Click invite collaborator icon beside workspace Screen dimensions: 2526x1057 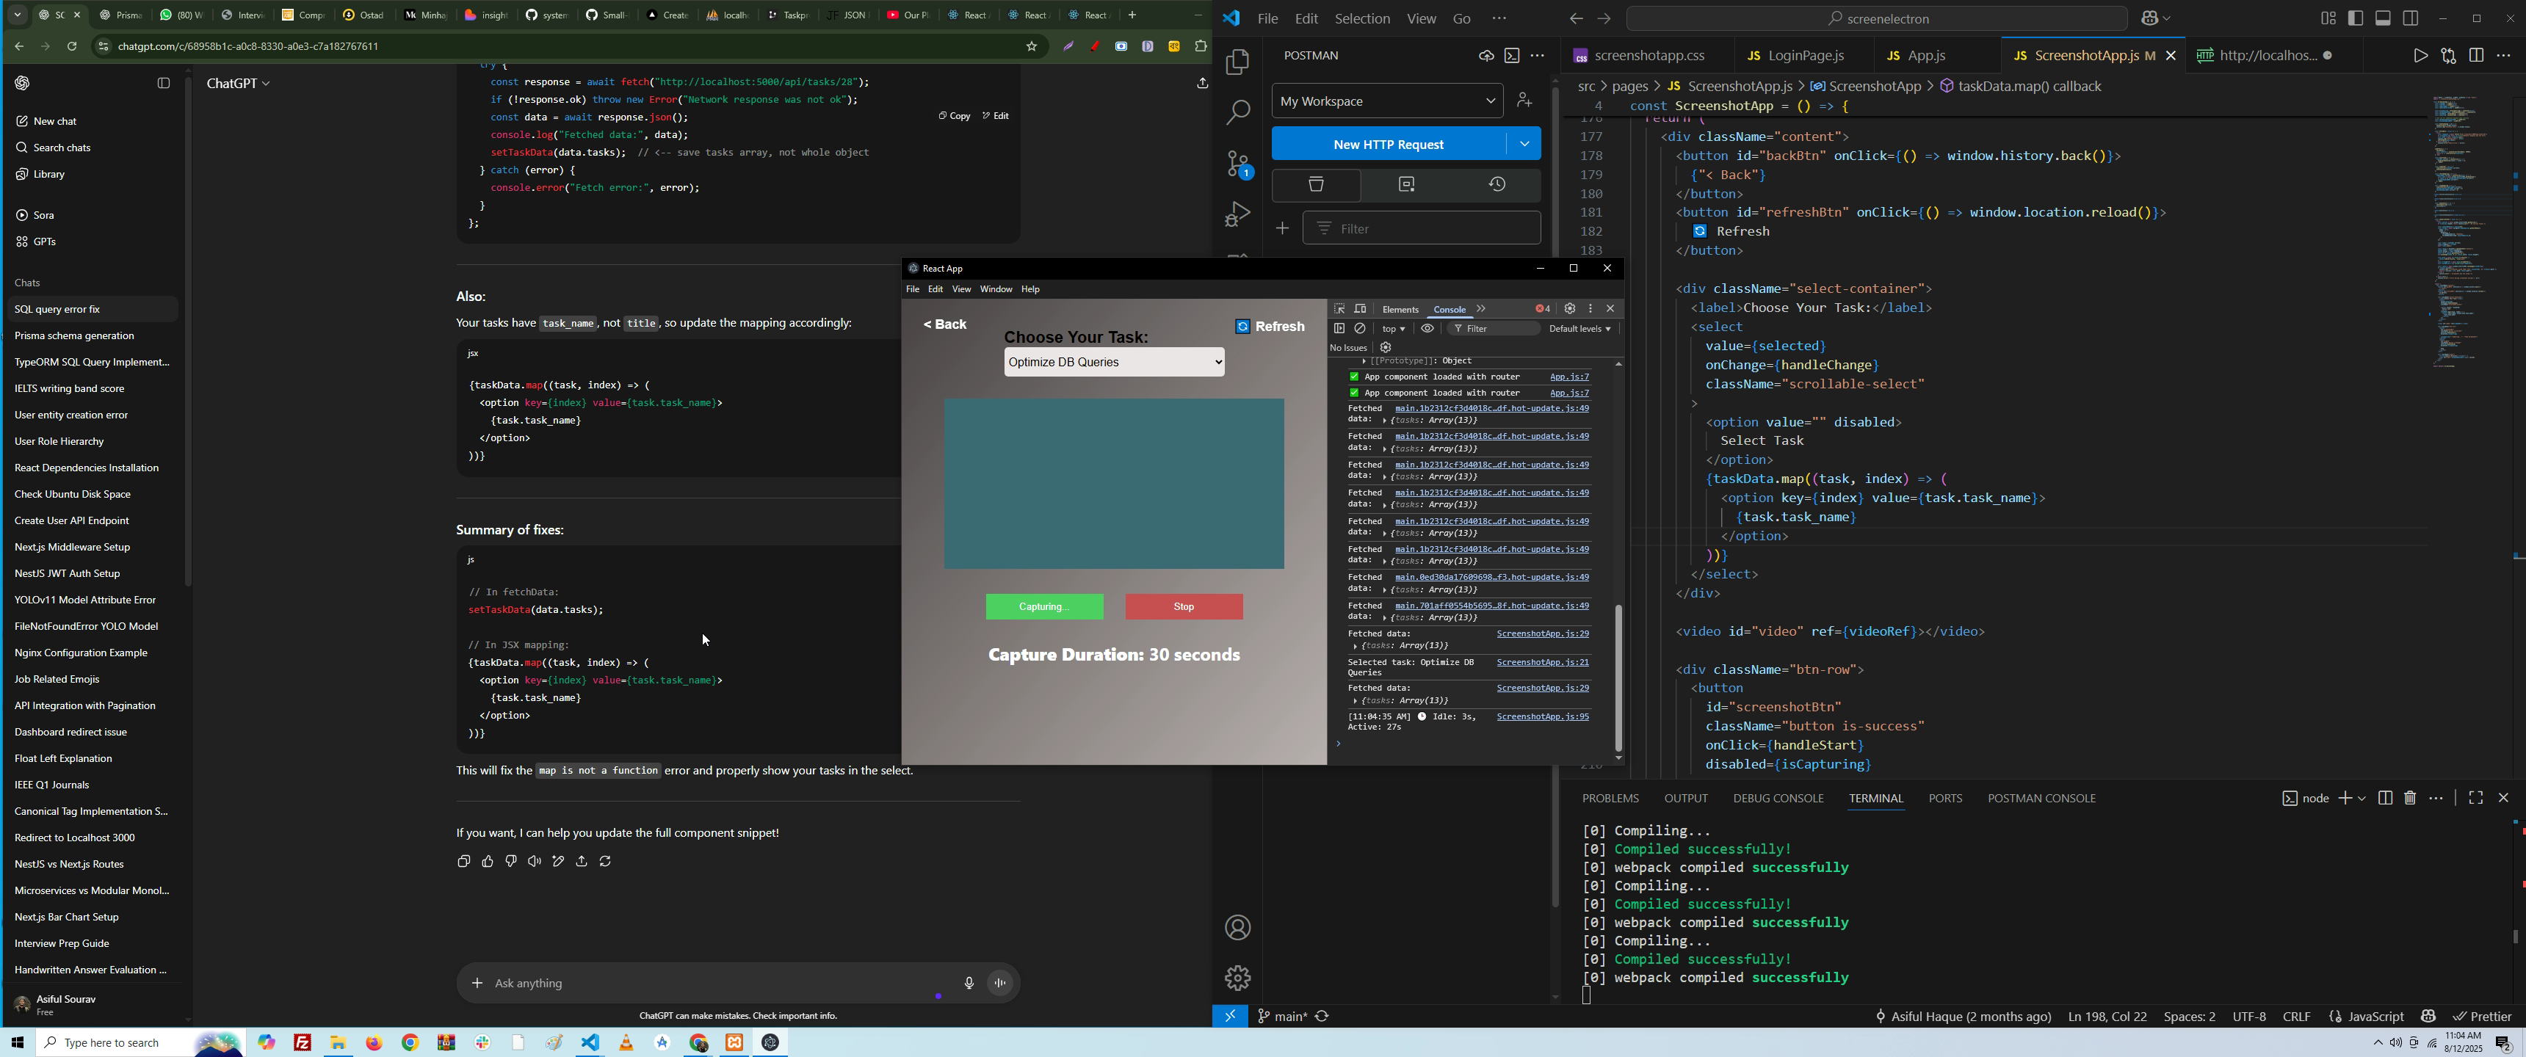click(1525, 101)
